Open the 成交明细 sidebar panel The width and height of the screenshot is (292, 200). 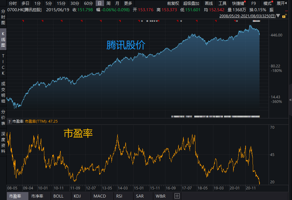coord(3,92)
